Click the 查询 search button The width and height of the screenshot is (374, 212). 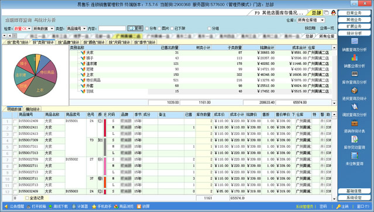135,28
